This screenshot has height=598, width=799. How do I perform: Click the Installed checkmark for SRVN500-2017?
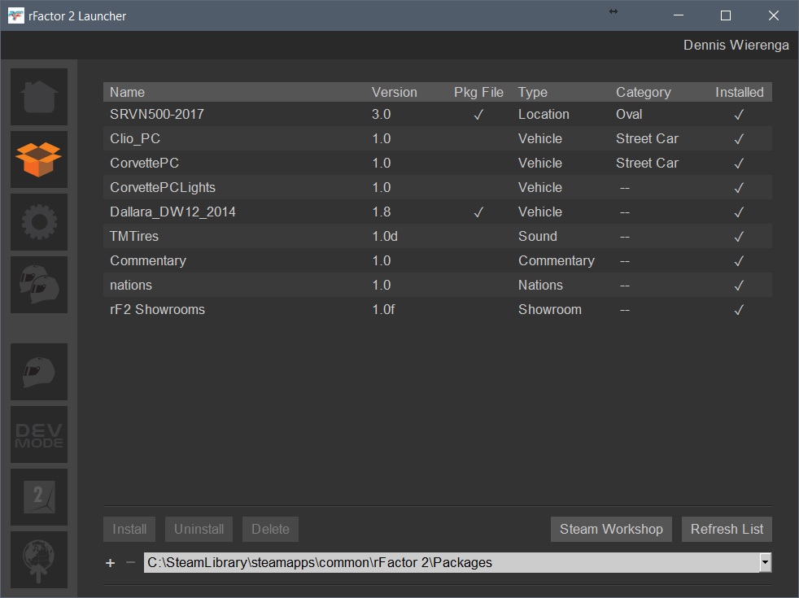tap(739, 115)
